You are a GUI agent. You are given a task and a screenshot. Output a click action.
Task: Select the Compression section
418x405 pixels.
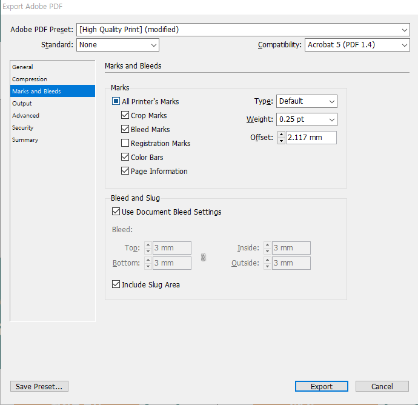53,79
